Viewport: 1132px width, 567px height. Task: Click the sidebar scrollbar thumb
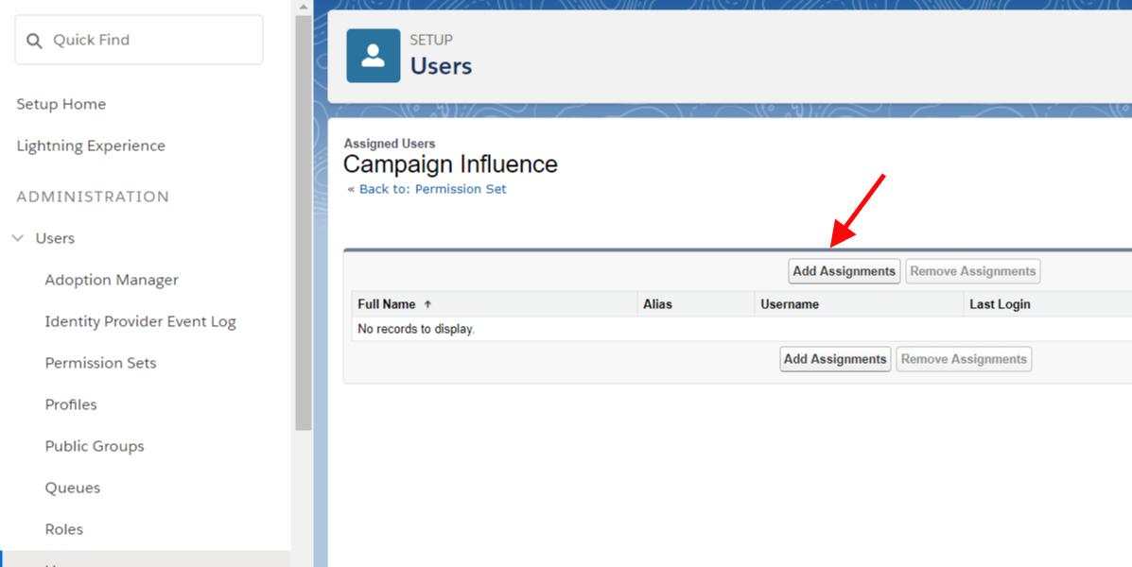pos(303,222)
